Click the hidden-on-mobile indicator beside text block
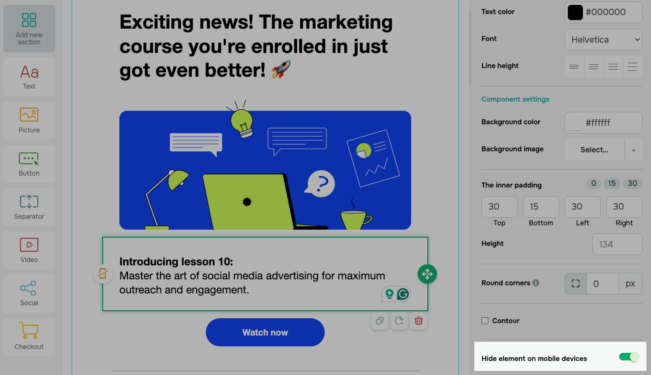 pos(103,274)
